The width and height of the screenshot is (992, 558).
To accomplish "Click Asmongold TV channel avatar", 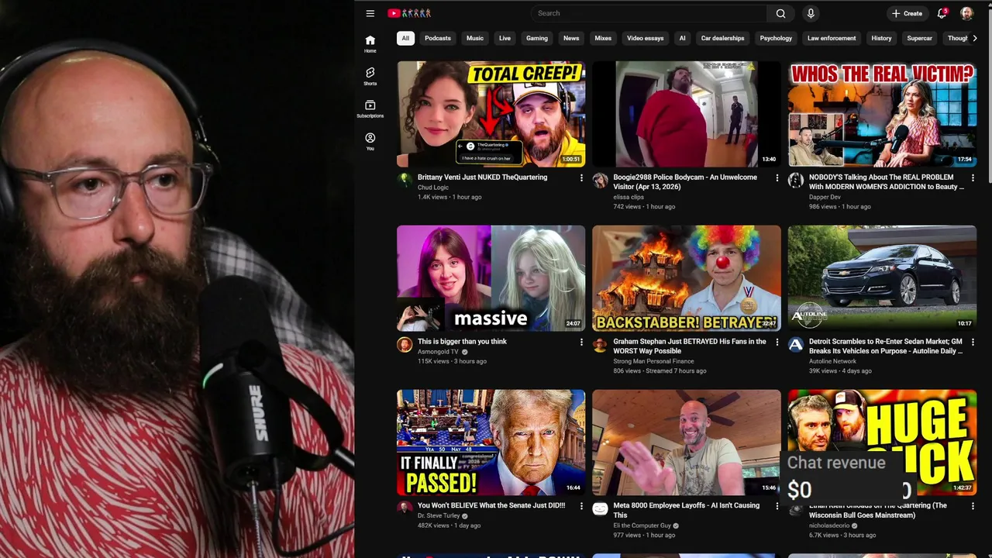I will click(405, 345).
